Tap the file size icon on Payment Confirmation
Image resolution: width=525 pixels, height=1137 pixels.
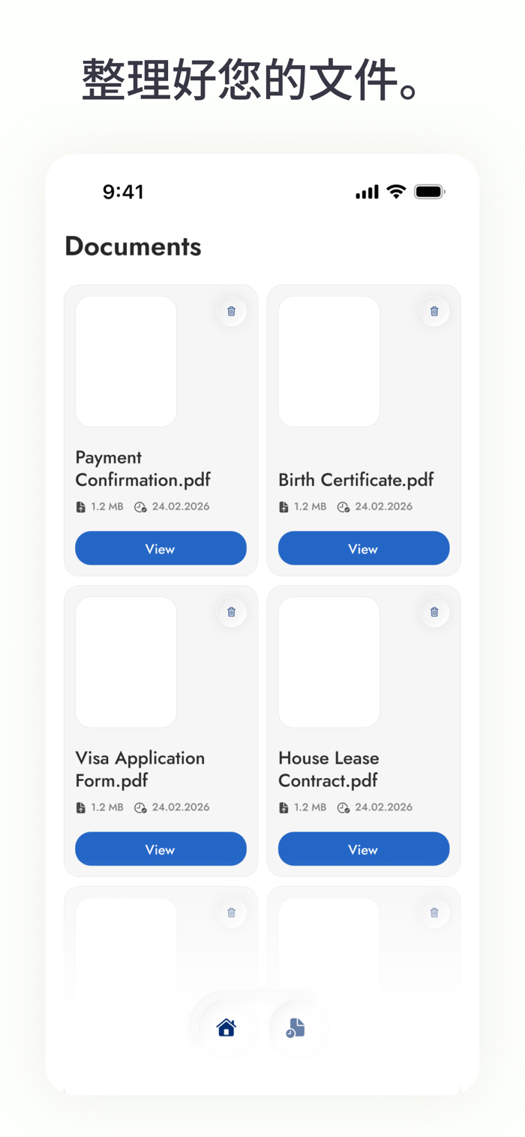(x=81, y=507)
